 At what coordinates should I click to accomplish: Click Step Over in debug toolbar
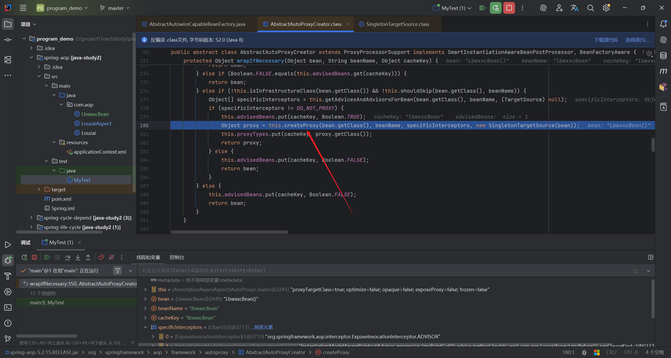[x=68, y=257]
